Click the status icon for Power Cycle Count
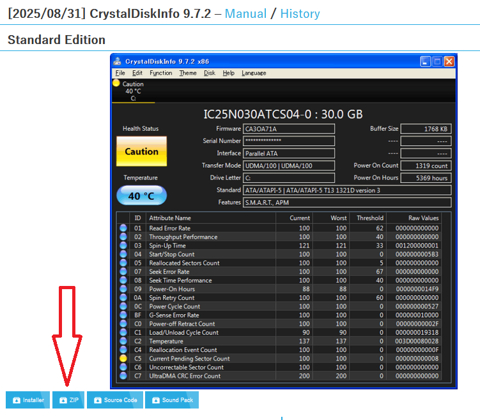Image resolution: width=480 pixels, height=420 pixels. coord(123,306)
